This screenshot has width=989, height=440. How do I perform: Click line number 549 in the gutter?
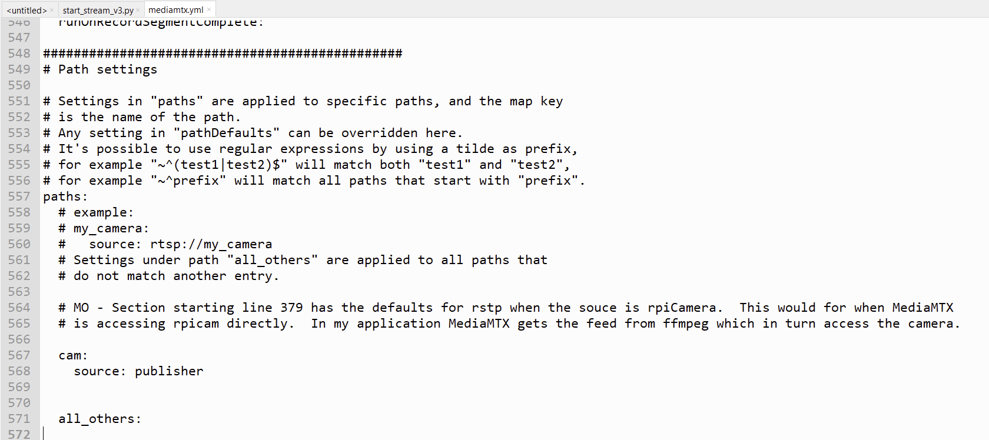pos(19,69)
